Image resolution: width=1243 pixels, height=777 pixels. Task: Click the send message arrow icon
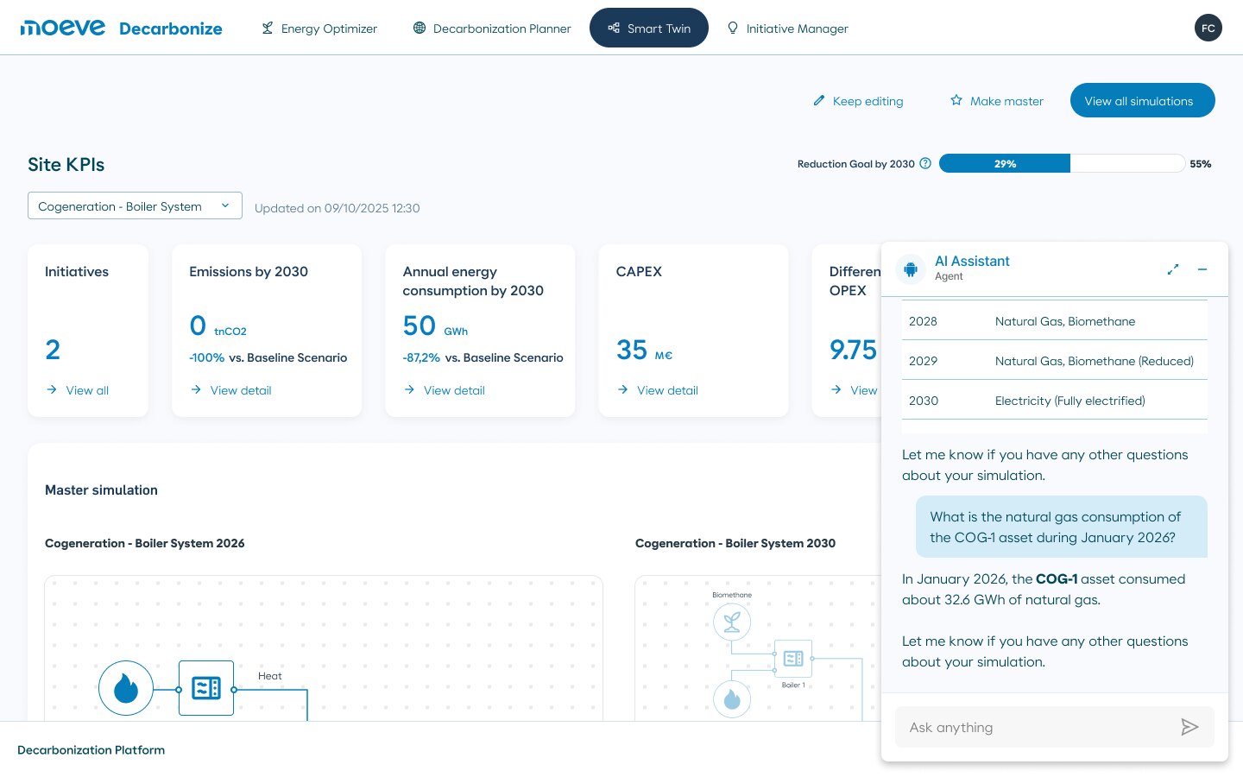(1189, 727)
